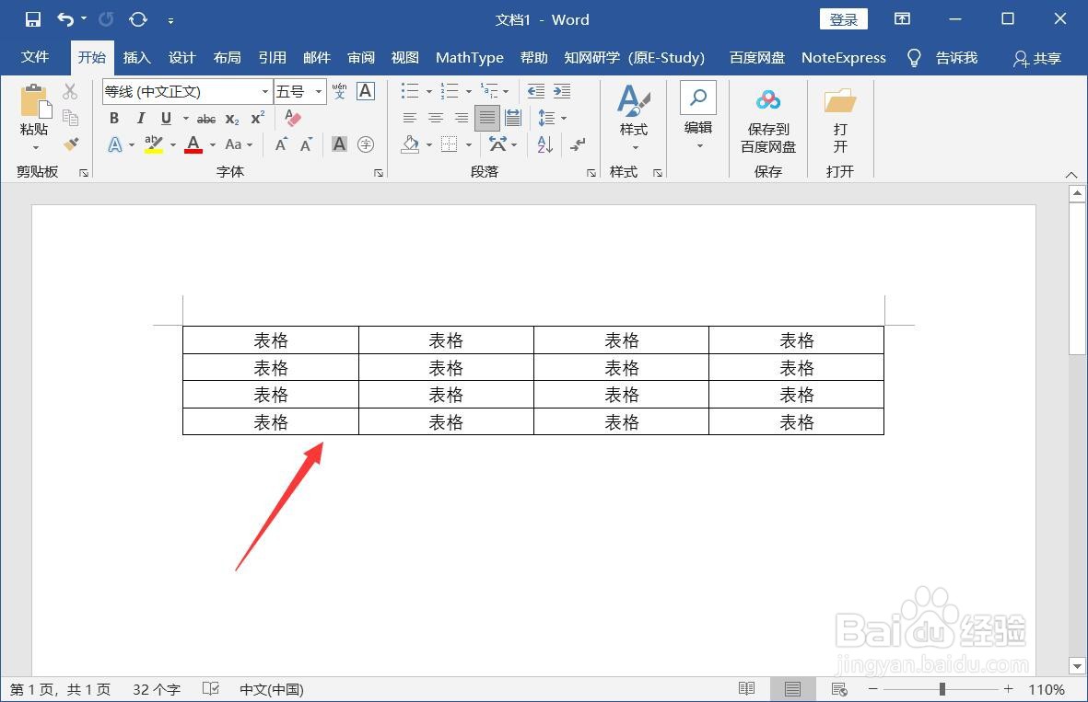Toggle bold formatting
1088x702 pixels.
(x=114, y=119)
